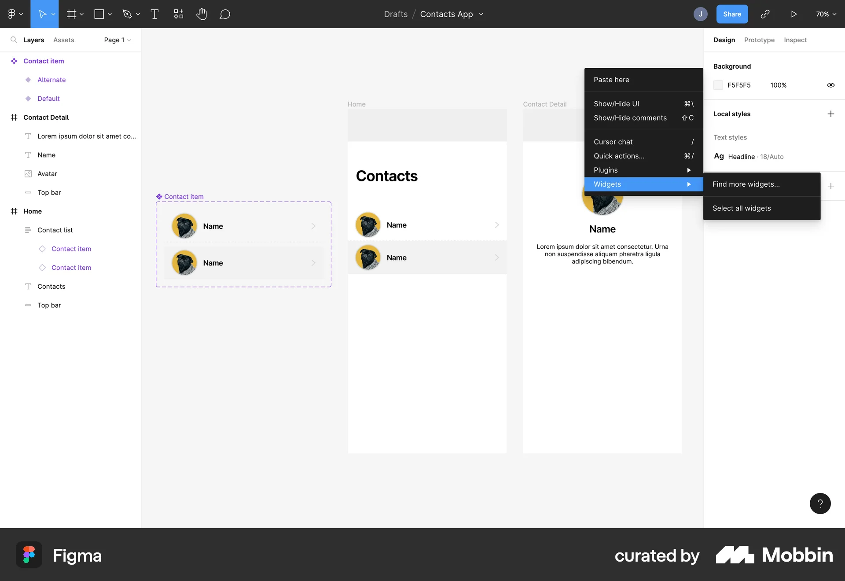Select the Pen tool
845x581 pixels.
tap(127, 14)
